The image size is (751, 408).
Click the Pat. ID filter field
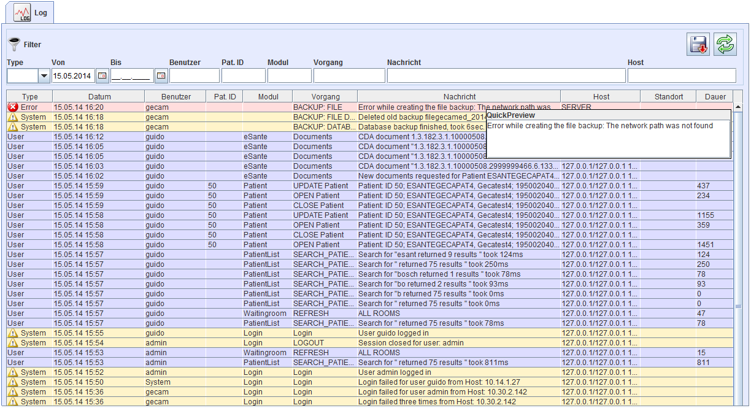tap(243, 75)
